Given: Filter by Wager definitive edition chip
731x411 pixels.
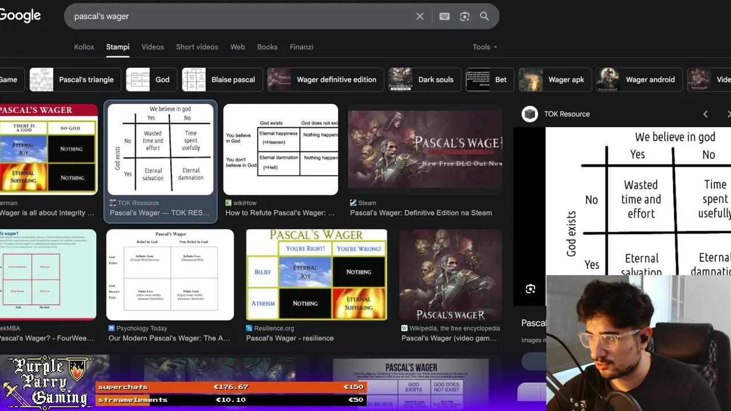Looking at the screenshot, I should coord(326,79).
